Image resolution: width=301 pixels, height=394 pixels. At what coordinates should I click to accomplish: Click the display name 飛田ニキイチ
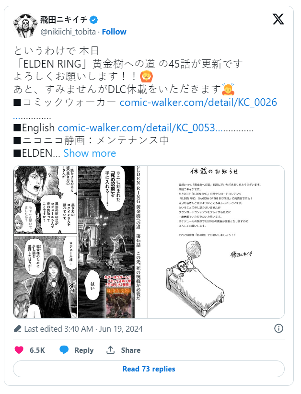pos(64,20)
